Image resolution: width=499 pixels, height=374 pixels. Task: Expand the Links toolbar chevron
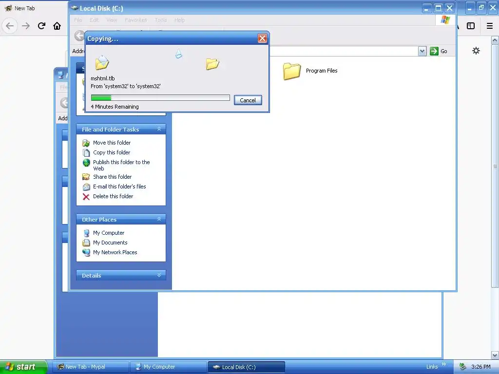click(x=444, y=364)
